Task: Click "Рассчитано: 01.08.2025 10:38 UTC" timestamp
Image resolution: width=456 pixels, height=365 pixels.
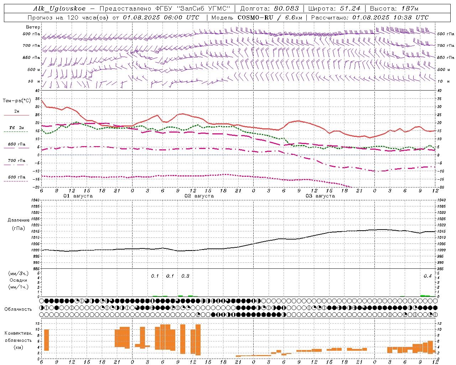Action: point(370,17)
